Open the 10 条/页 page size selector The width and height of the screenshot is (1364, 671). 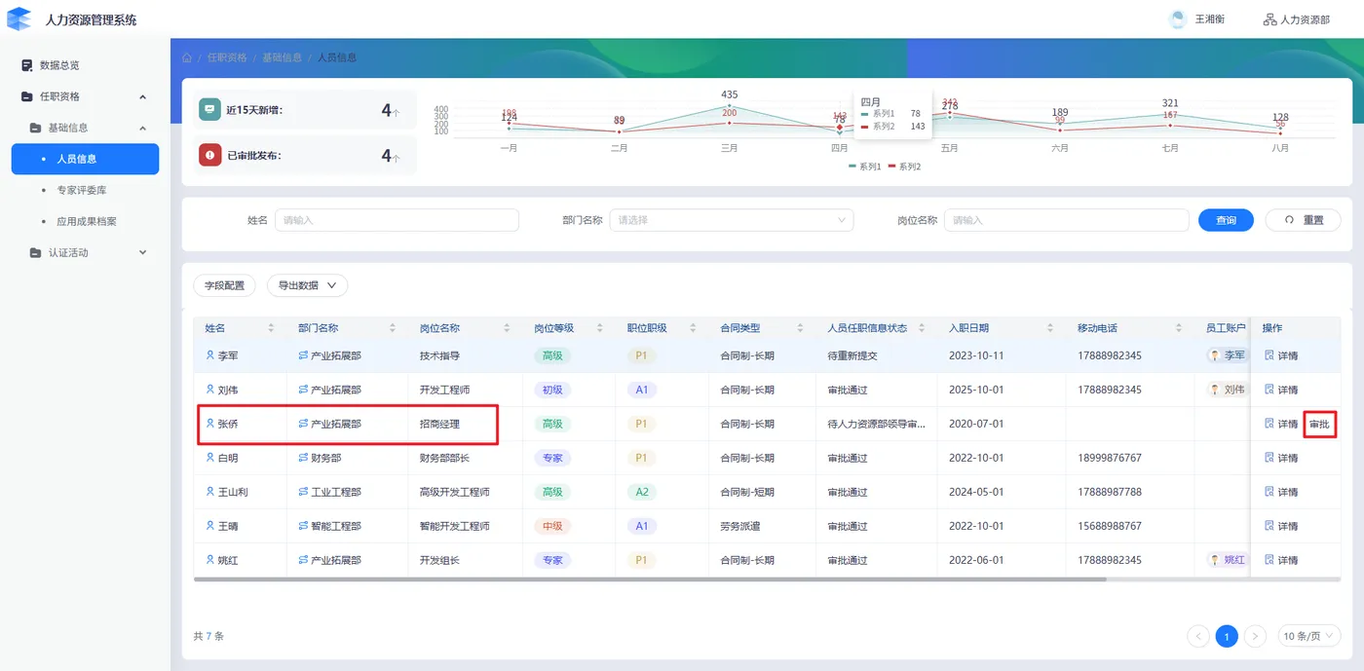1308,636
